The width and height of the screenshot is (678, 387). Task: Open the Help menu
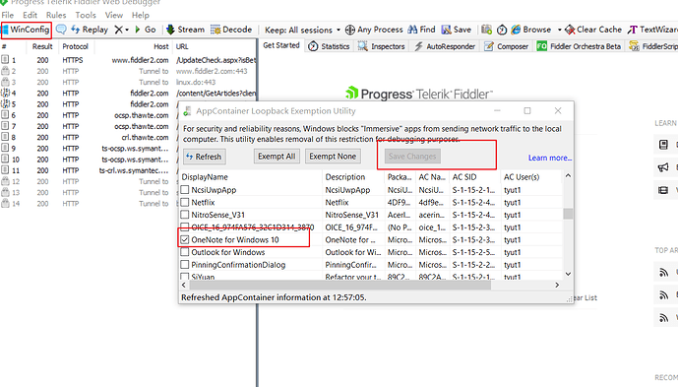point(141,15)
